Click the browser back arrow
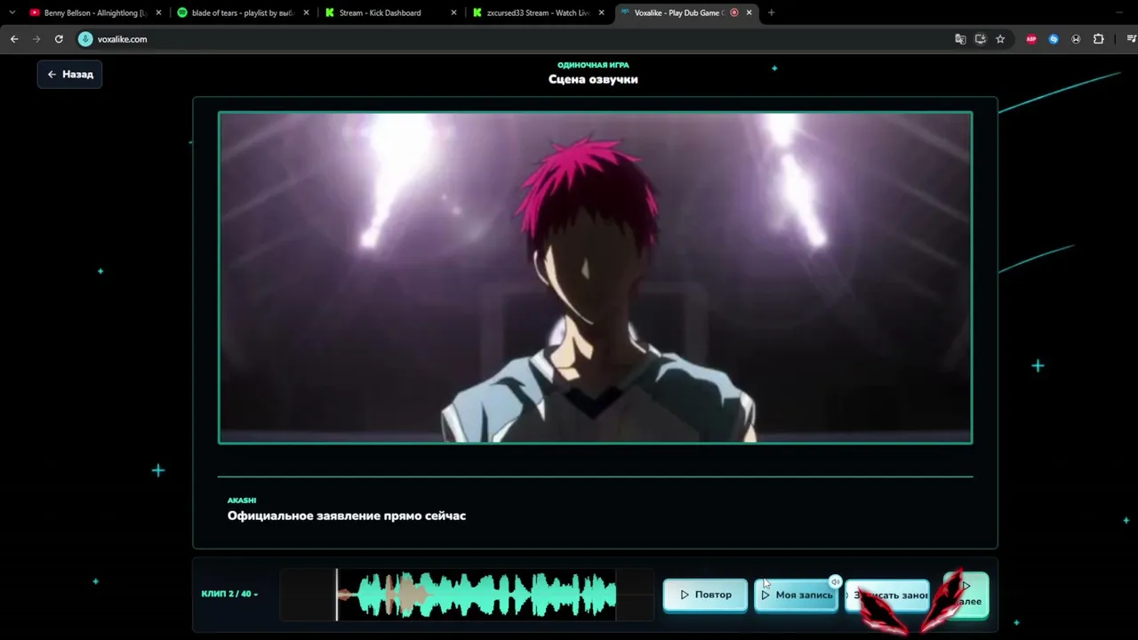 [x=14, y=39]
